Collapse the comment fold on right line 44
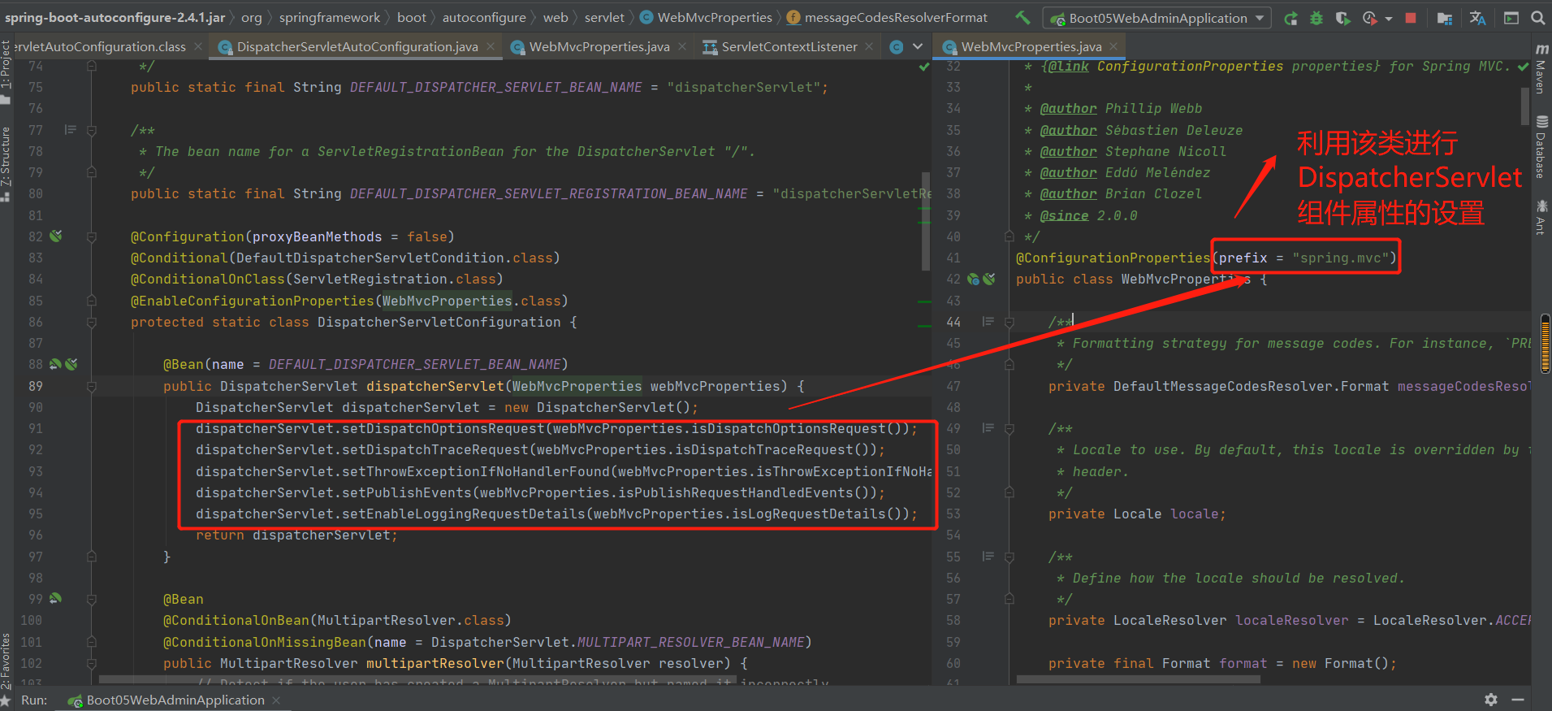Screen dimensions: 1552x711 click(1009, 322)
